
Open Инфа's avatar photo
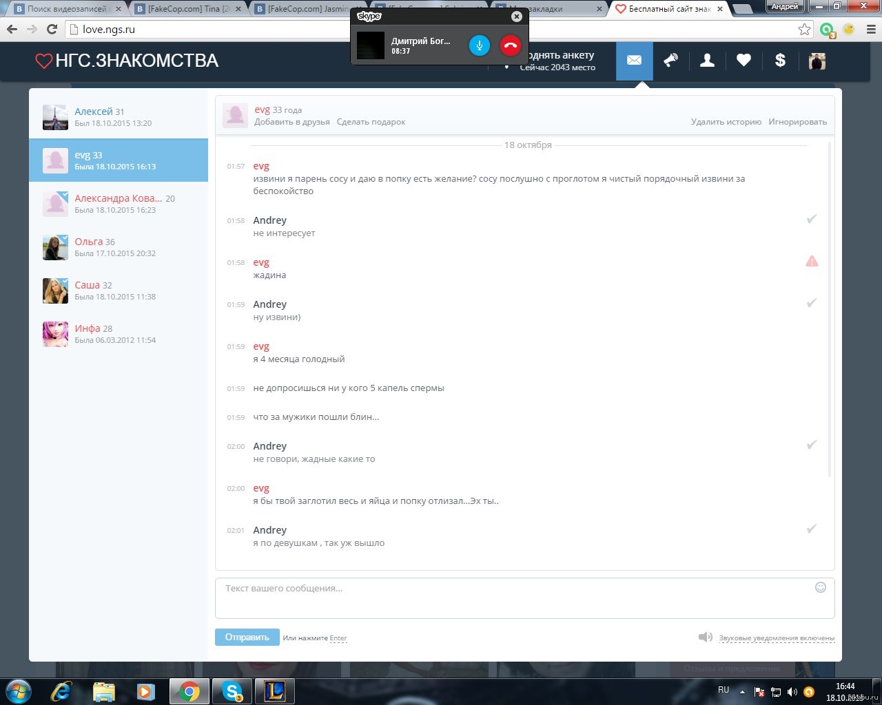coord(55,334)
